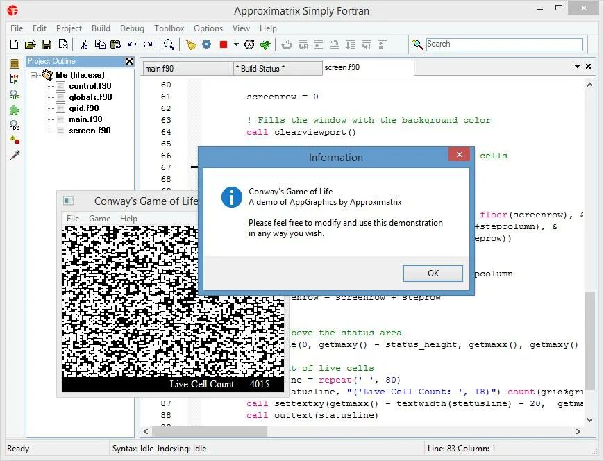Image resolution: width=604 pixels, height=461 pixels.
Task: Open the Project menu
Action: [69, 28]
